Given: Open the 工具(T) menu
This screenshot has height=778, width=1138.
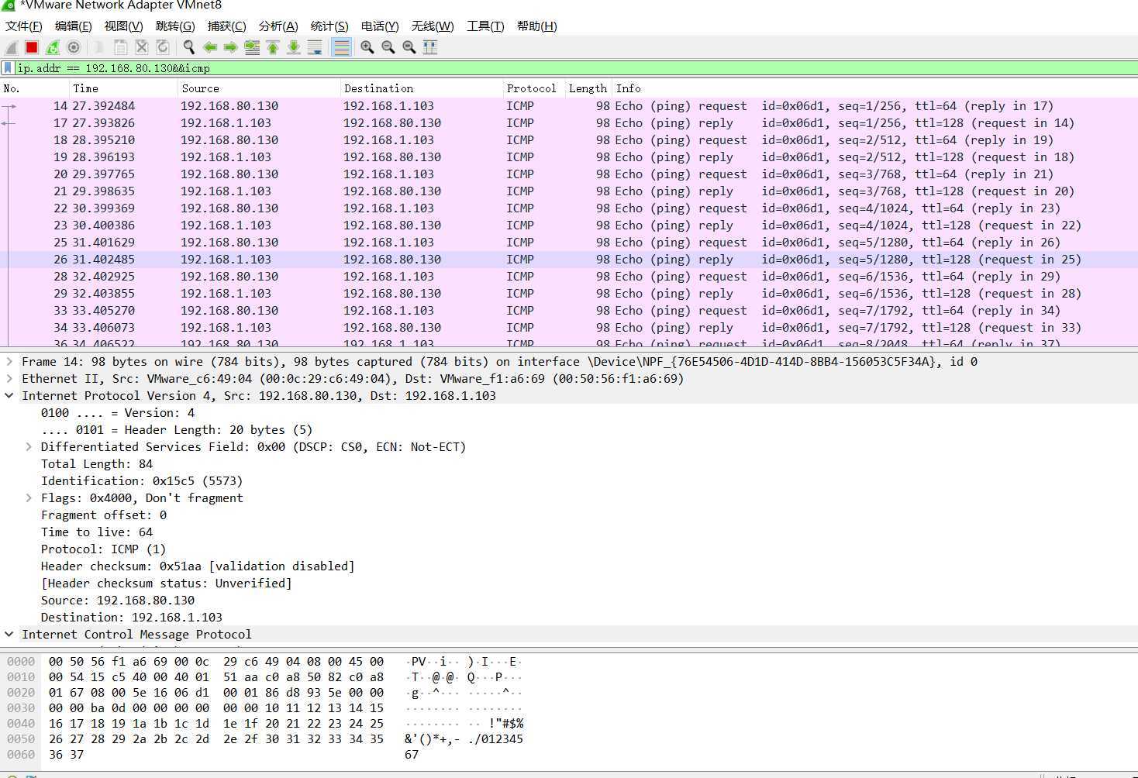Looking at the screenshot, I should click(485, 26).
